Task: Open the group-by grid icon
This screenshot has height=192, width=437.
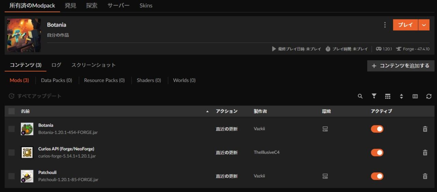Action: pyautogui.click(x=387, y=96)
